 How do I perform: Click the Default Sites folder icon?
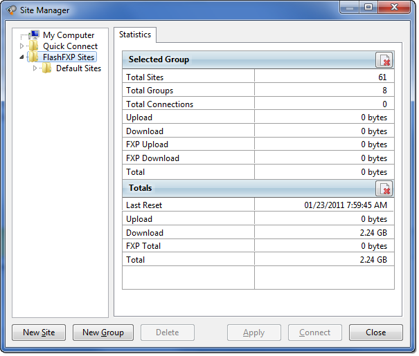coord(47,68)
